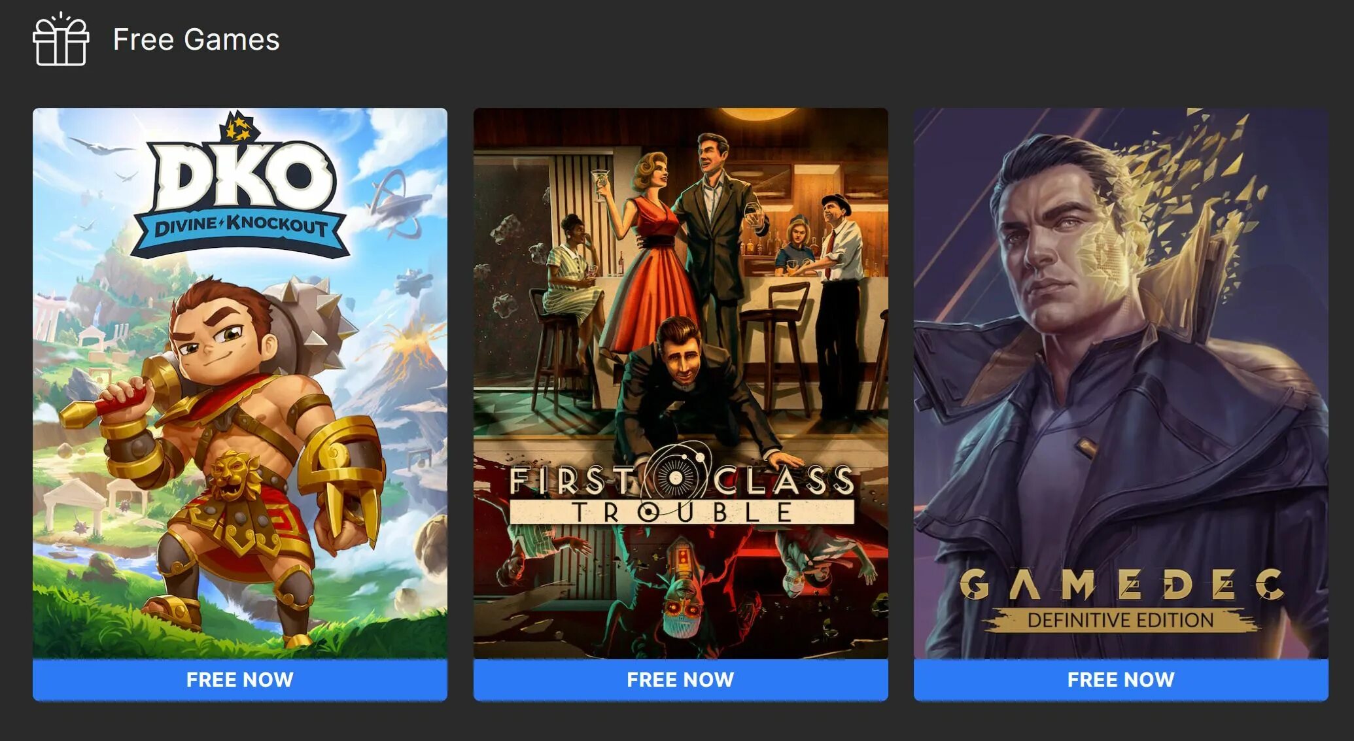Click the Definitive Edition gold banner
1354x741 pixels.
[x=1120, y=619]
